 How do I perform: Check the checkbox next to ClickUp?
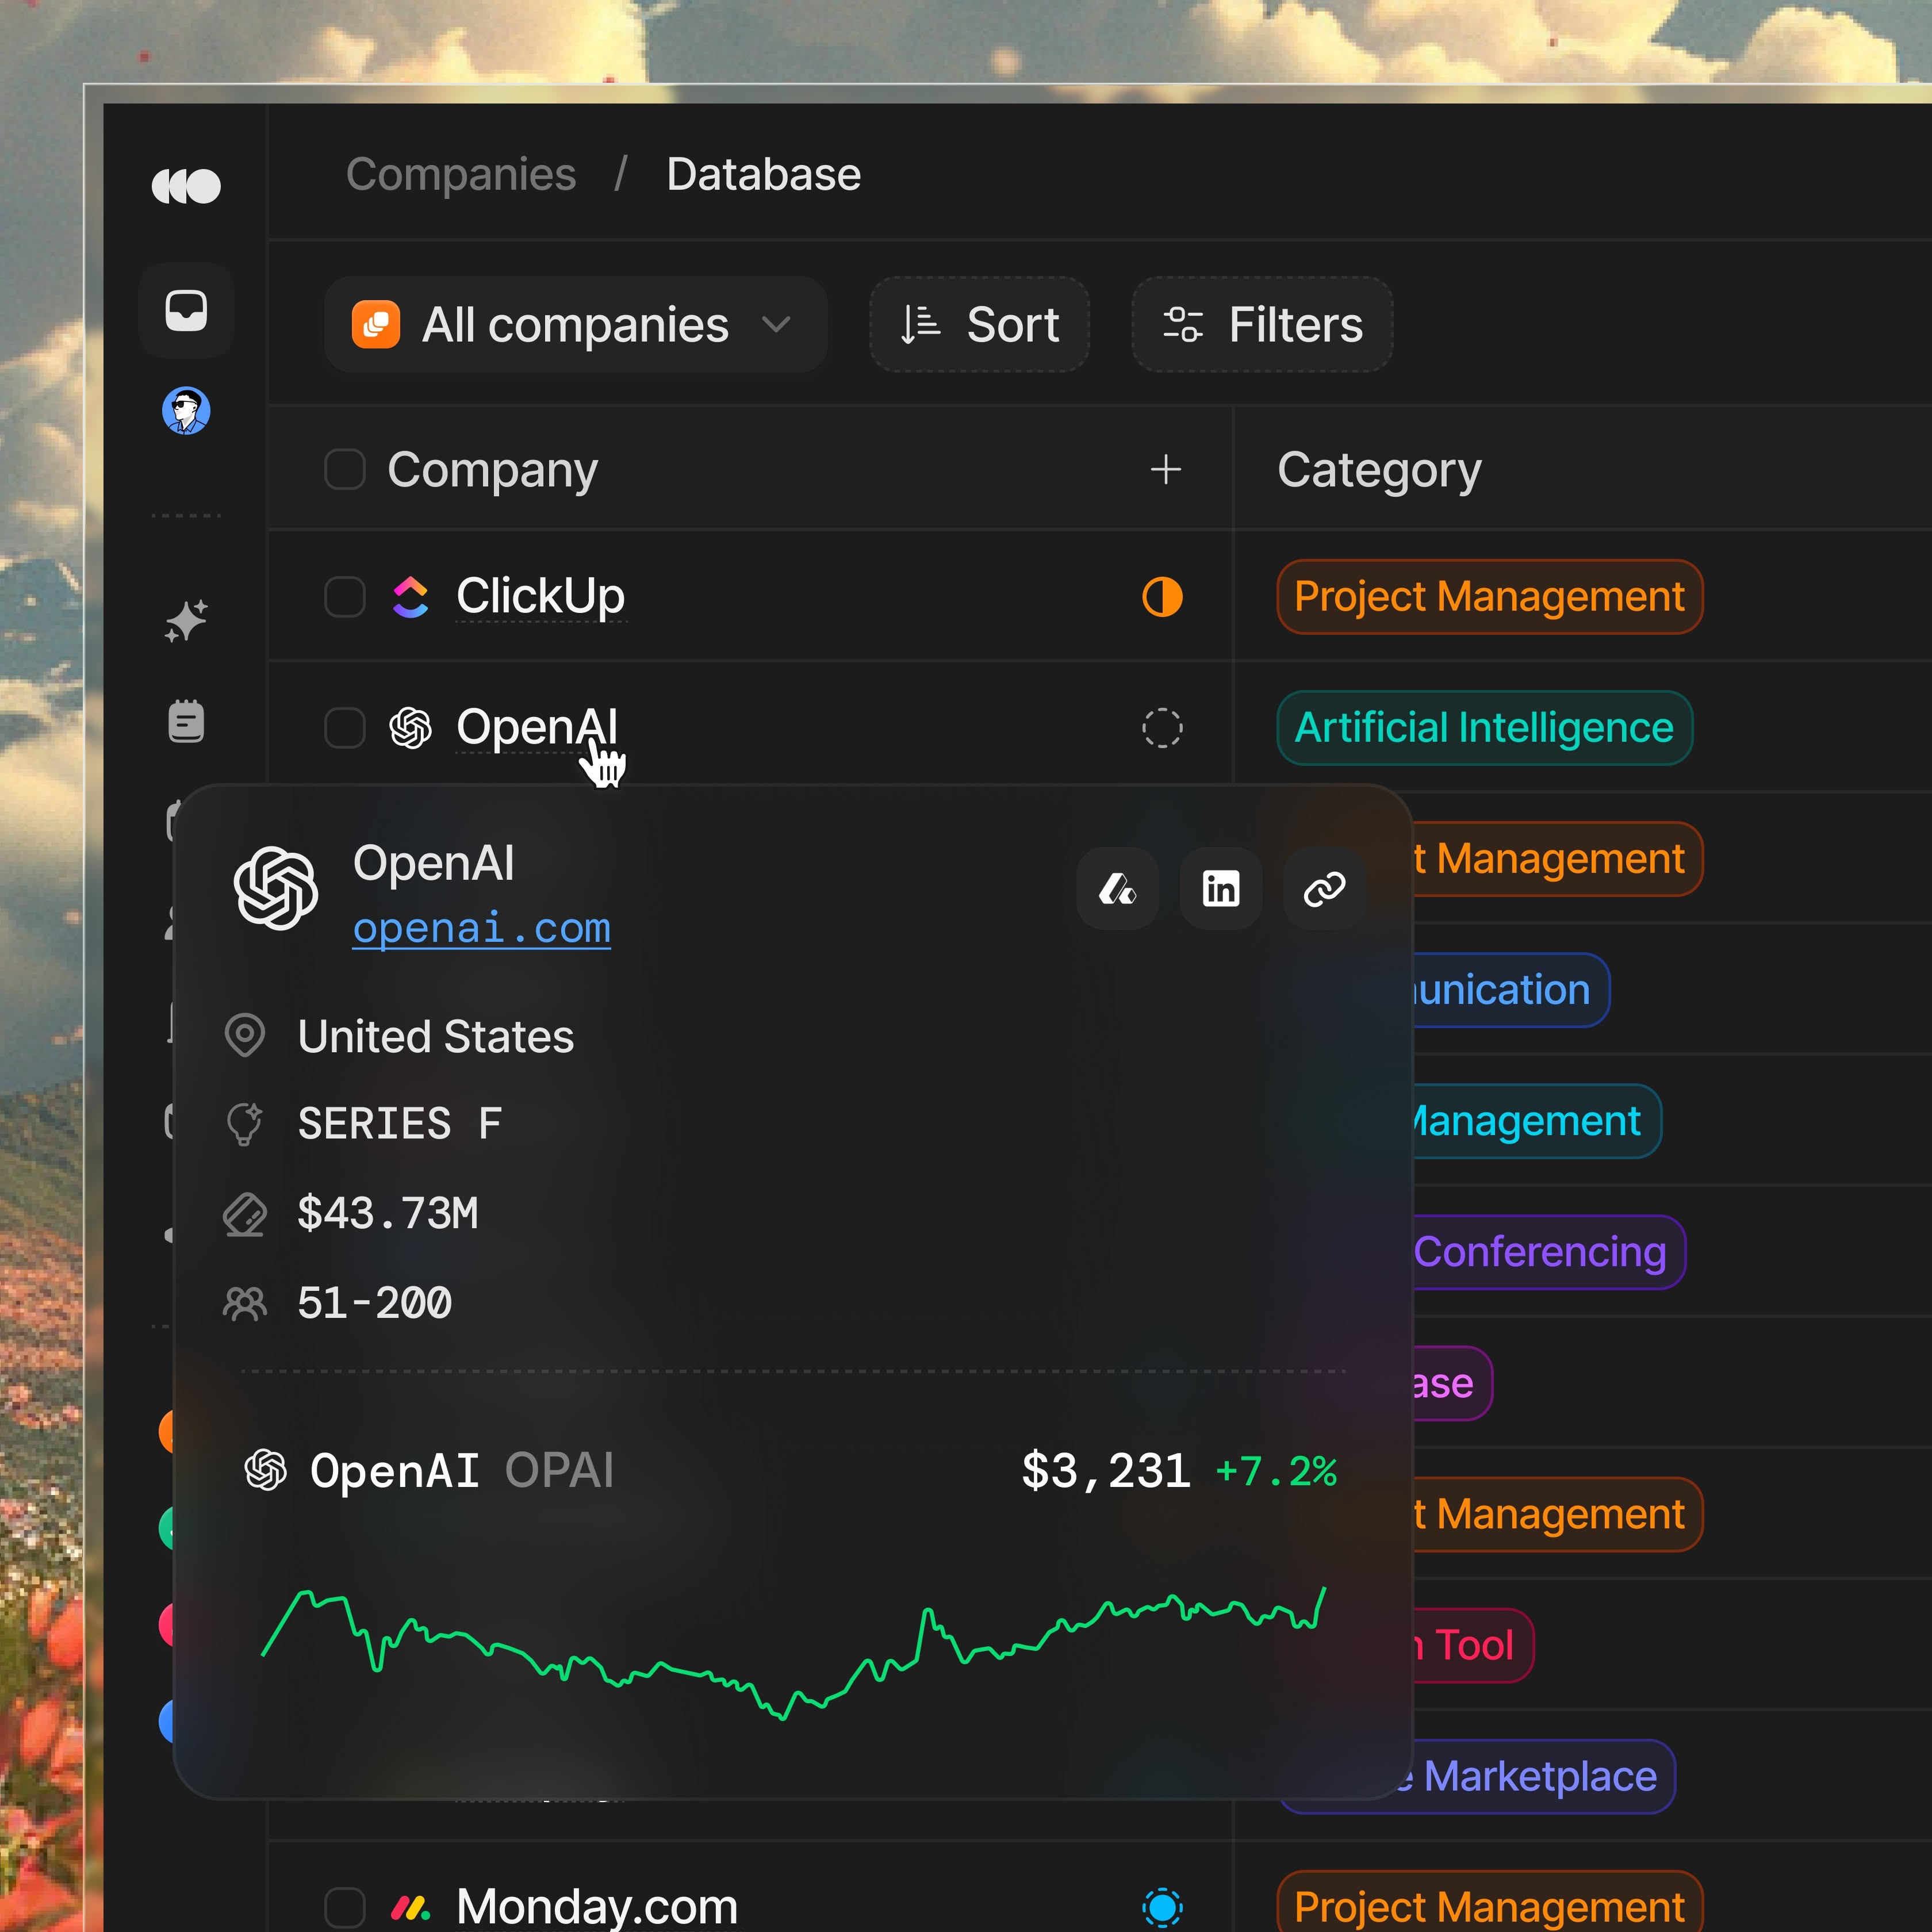point(344,597)
